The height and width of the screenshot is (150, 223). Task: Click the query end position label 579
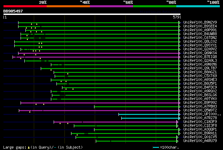click(176, 17)
